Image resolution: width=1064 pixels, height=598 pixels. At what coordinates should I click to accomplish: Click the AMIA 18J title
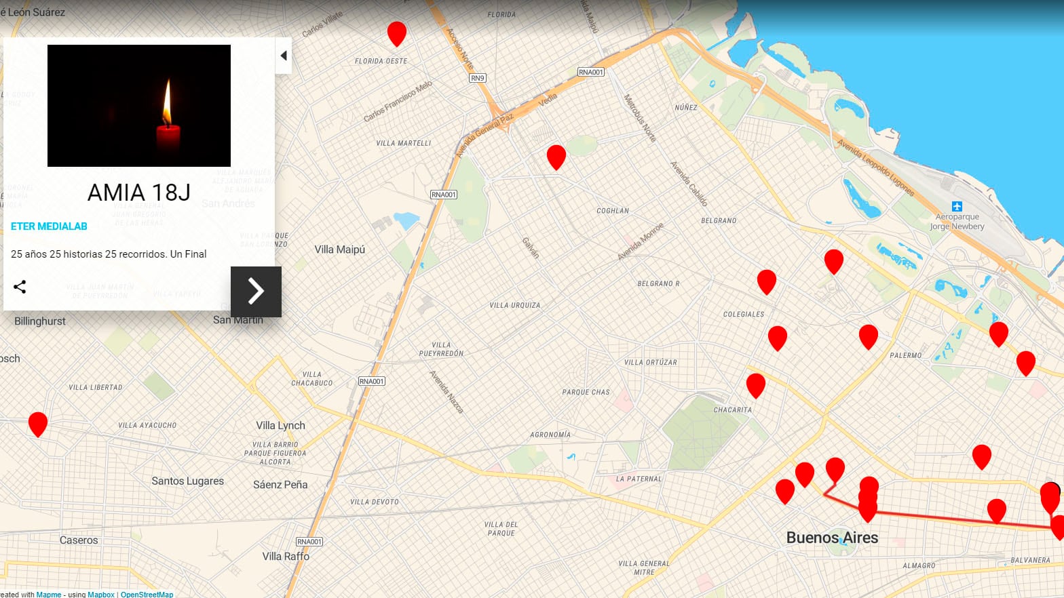coord(139,193)
